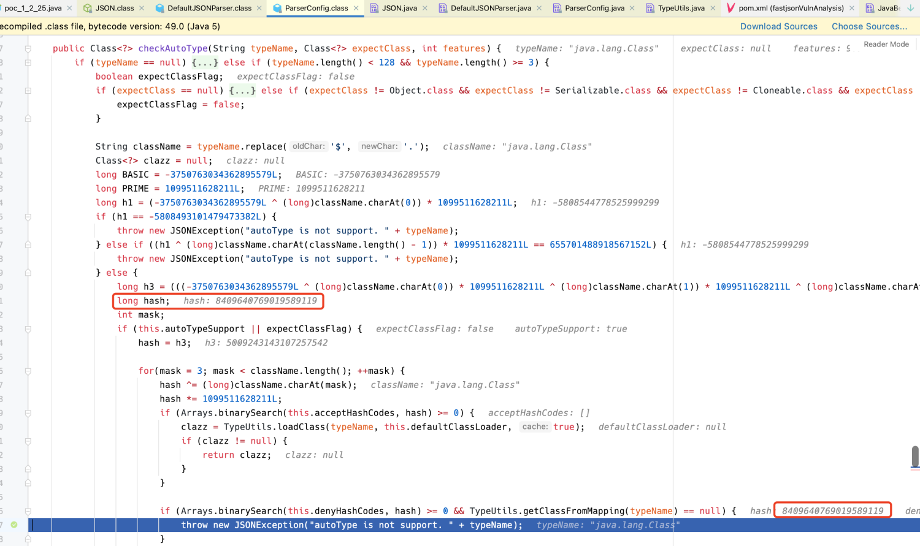The height and width of the screenshot is (546, 920).
Task: Toggle Reader Mode
Action: 886,44
